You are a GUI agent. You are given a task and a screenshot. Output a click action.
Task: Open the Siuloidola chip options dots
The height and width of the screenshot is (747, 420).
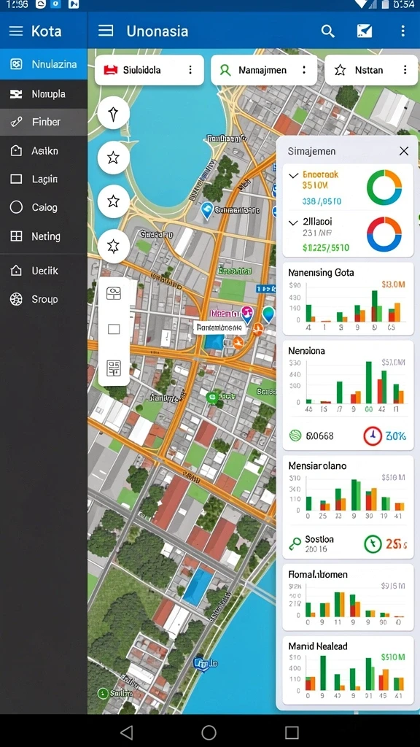point(190,70)
